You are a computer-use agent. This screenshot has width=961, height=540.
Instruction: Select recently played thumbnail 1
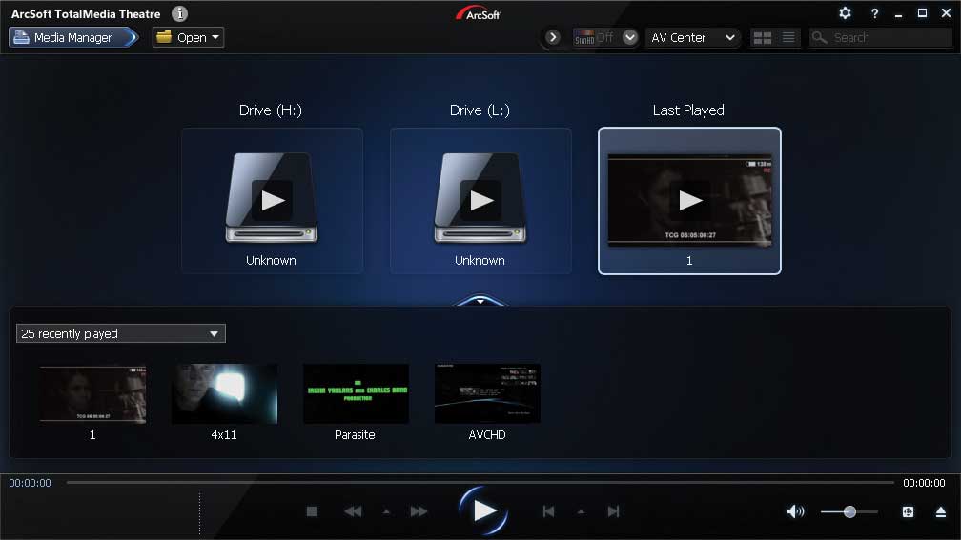(x=92, y=393)
